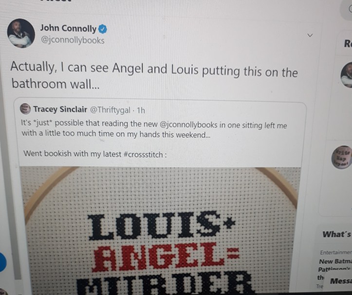
Task: Open Tracey Sinclair's name in quoted tweet
Action: (60, 110)
